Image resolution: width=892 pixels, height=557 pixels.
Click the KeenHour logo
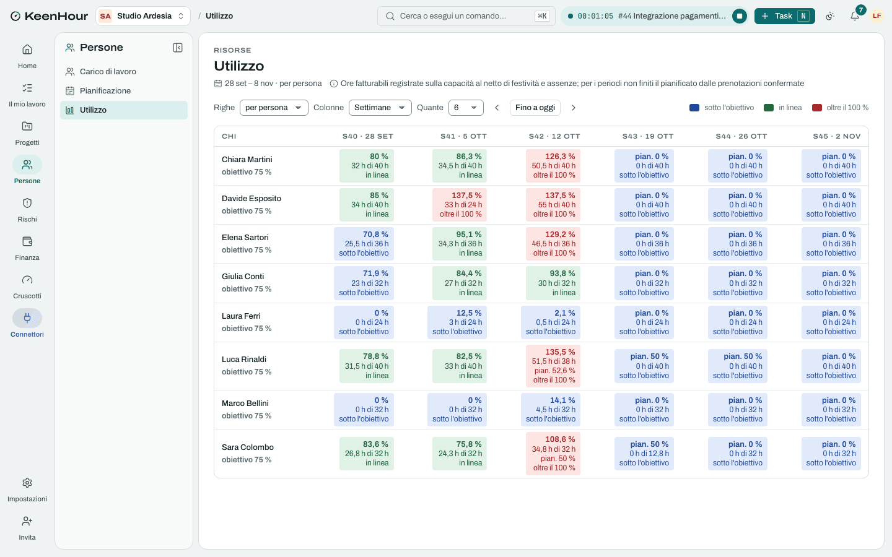(x=49, y=16)
